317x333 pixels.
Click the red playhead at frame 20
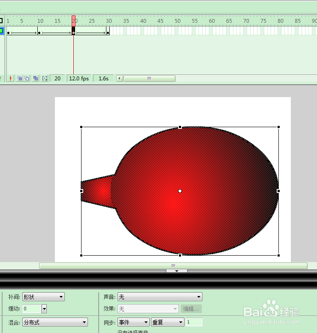(74, 21)
